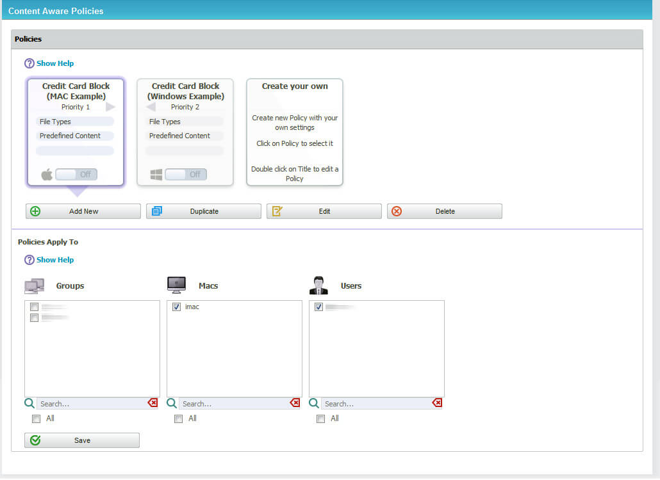The image size is (660, 480).
Task: Open Show Help in the Policies section
Action: [x=55, y=63]
